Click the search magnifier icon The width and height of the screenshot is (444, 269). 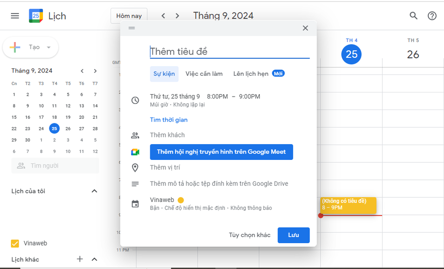(413, 16)
